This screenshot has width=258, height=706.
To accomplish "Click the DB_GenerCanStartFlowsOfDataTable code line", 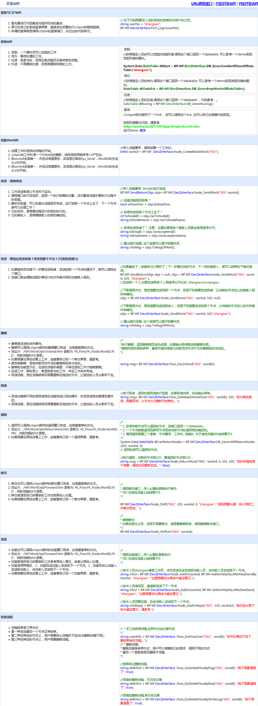I will [188, 68].
